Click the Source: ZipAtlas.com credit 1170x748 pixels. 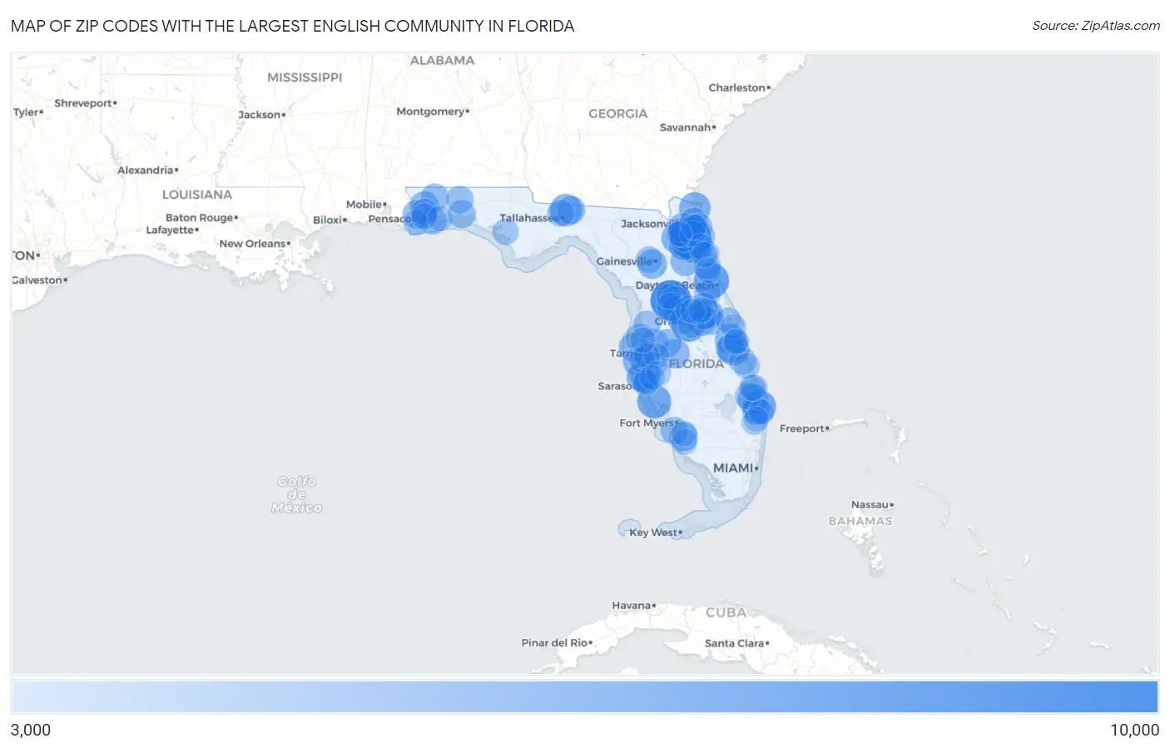1096,26
